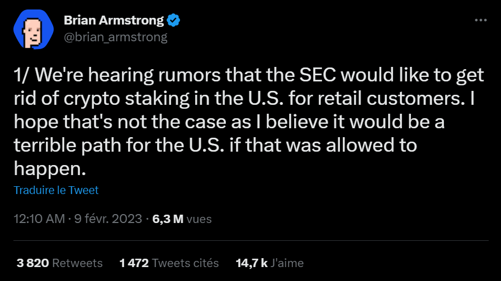Show the 14,7 k J'aime list
This screenshot has width=501, height=281.
pyautogui.click(x=270, y=262)
